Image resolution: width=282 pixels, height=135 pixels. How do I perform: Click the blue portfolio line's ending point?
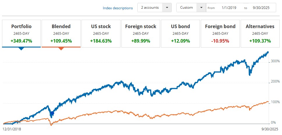coord(268,52)
